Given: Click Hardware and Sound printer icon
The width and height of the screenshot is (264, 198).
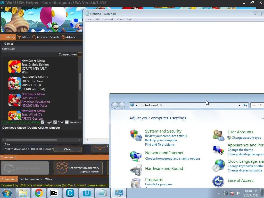Looking at the screenshot, I should (136, 170).
